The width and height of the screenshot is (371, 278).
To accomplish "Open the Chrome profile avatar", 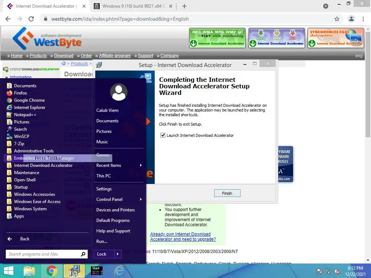I will click(x=351, y=19).
